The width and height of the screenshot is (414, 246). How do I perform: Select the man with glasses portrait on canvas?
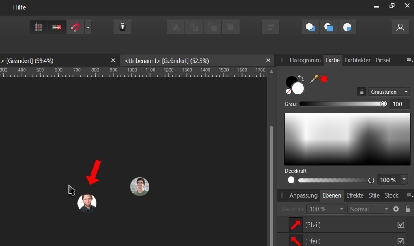coord(140,186)
